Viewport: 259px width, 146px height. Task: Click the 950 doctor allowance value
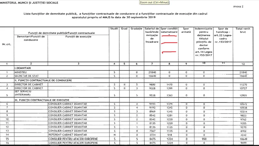pyautogui.click(x=204, y=139)
